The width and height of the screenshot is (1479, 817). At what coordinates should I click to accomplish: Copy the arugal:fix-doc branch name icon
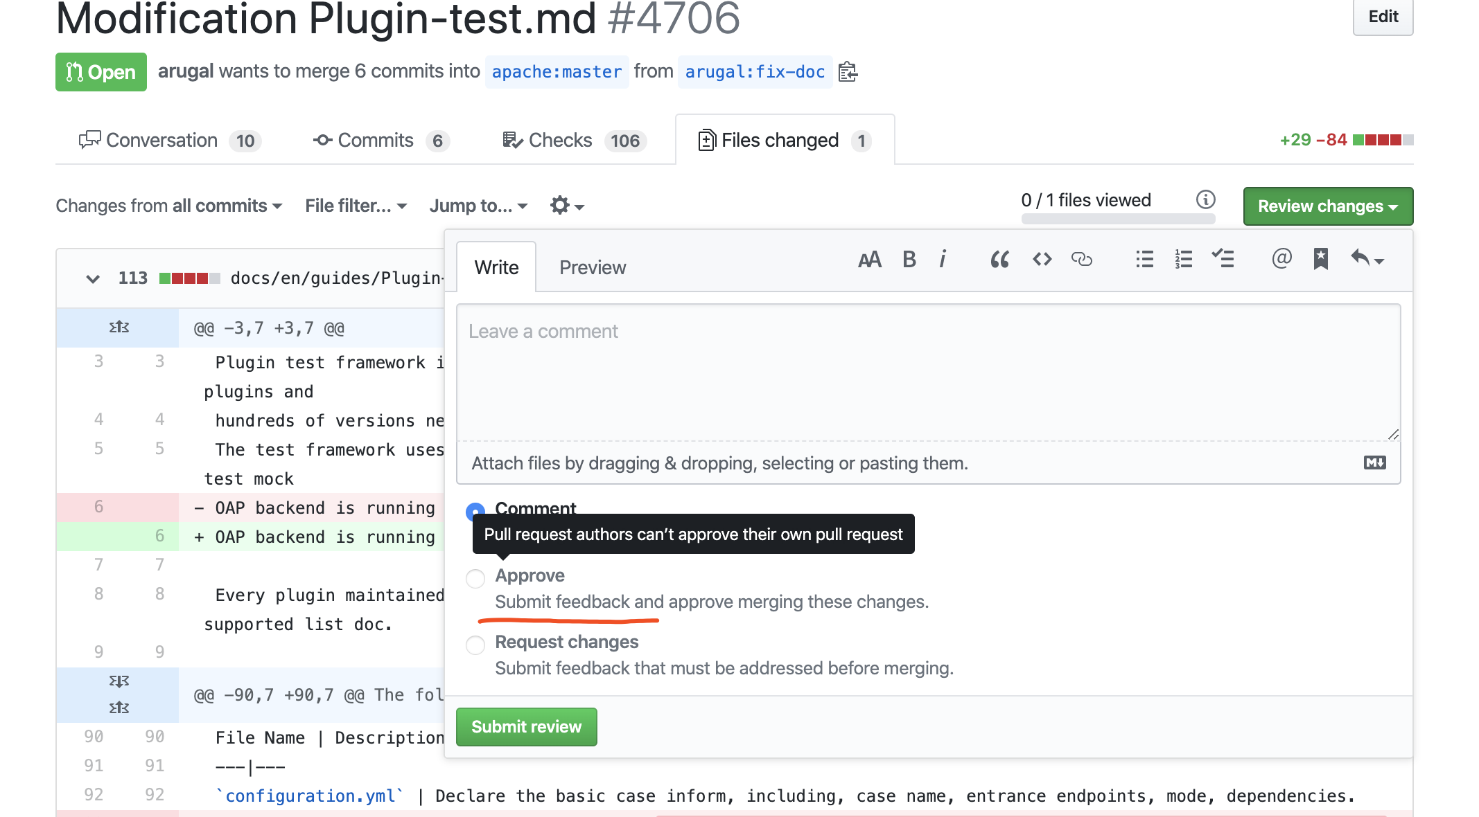click(847, 72)
